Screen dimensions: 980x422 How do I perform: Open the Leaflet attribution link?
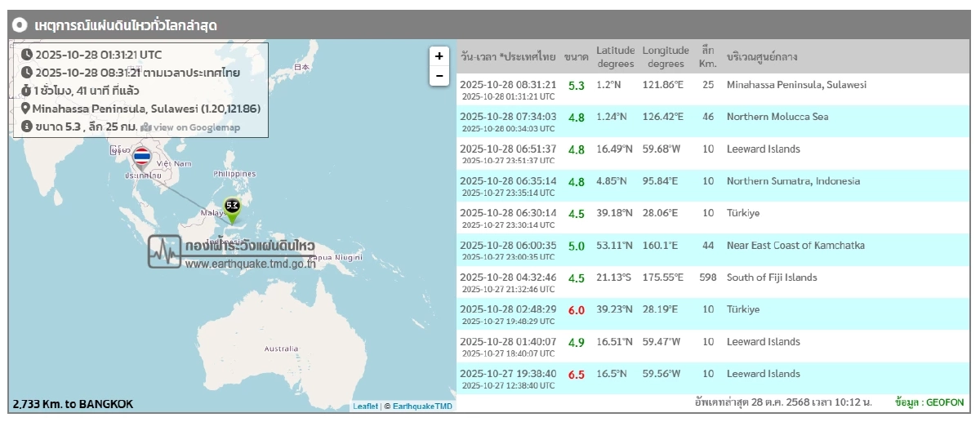click(x=365, y=406)
